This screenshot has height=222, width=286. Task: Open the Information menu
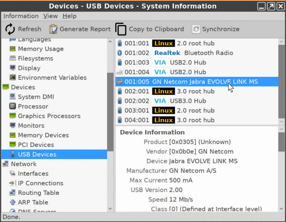[21, 16]
